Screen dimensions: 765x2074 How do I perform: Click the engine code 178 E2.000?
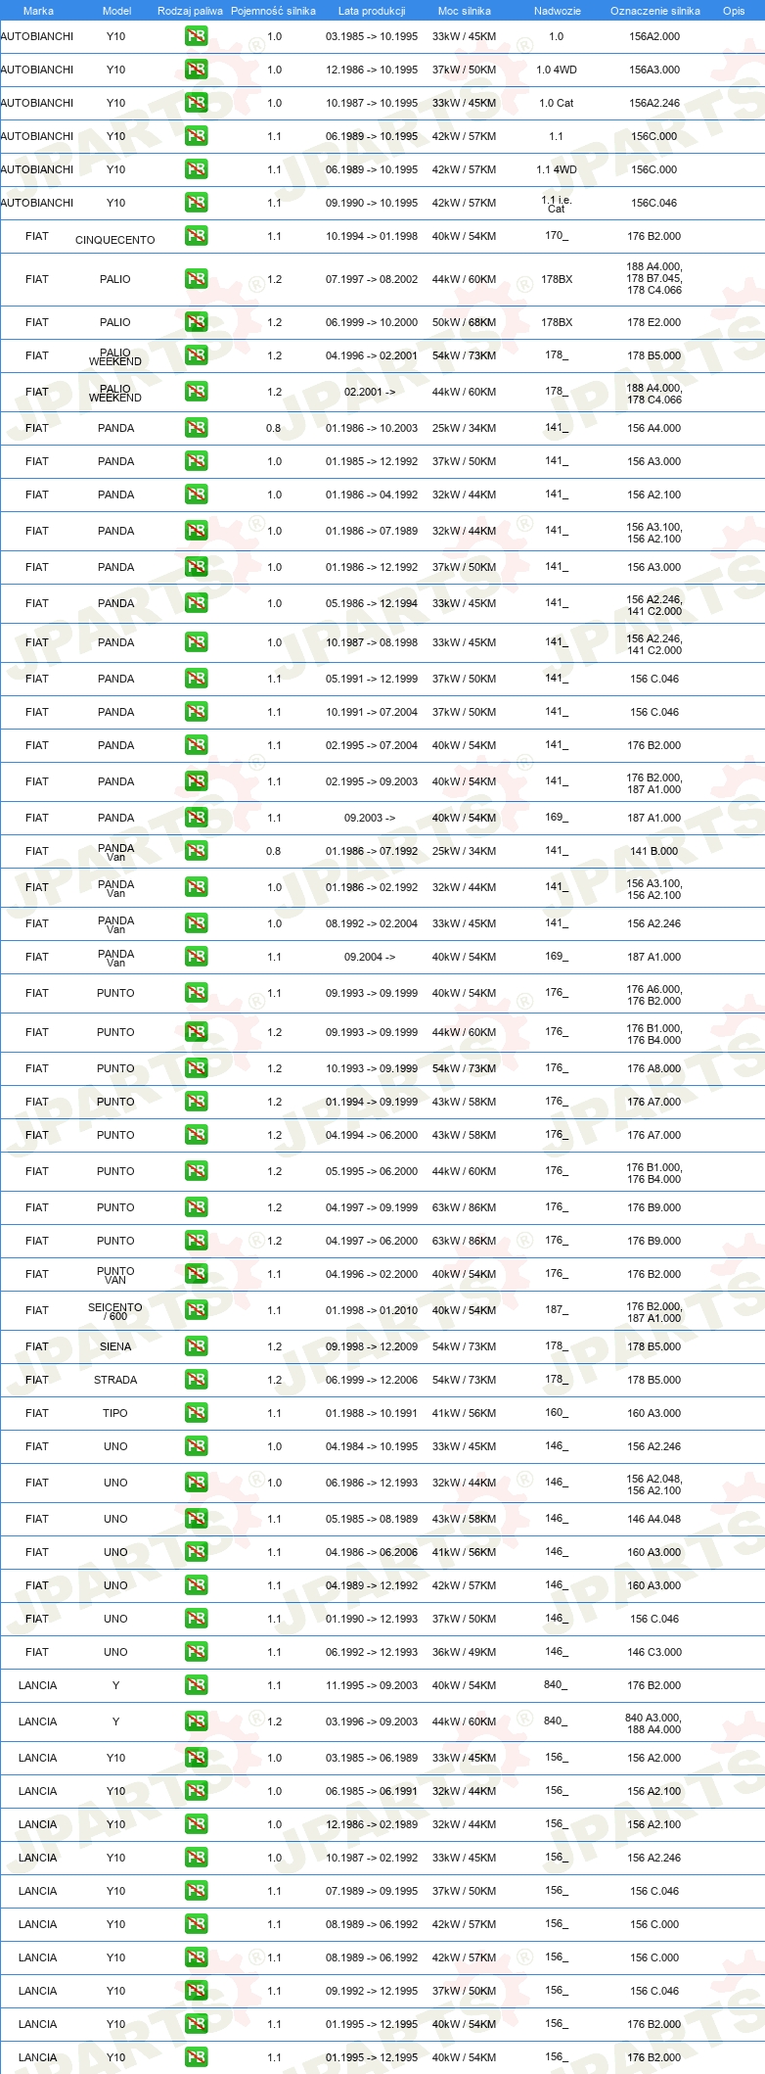tap(654, 322)
